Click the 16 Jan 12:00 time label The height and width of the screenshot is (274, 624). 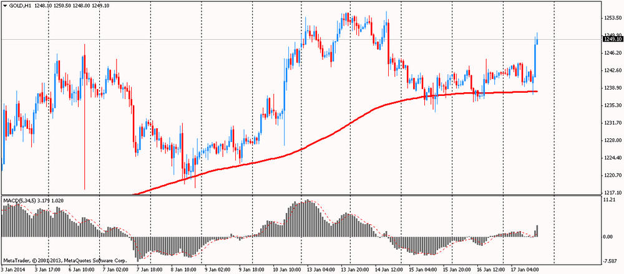coord(490,269)
